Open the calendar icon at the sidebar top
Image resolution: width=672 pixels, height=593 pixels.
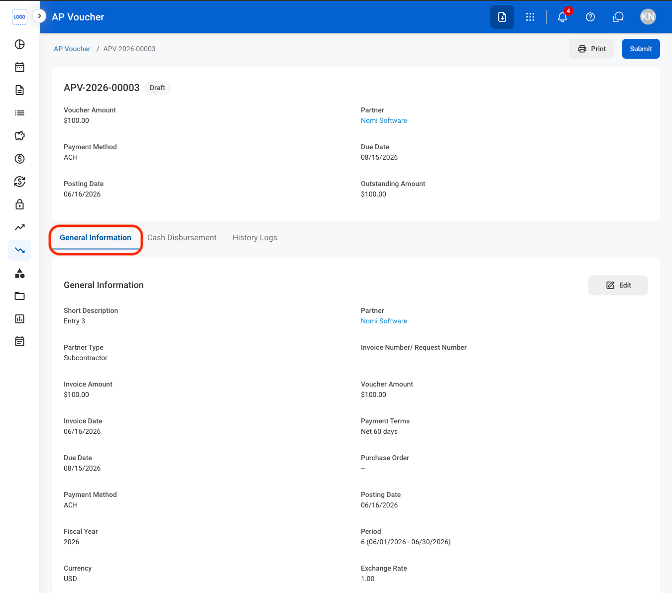coord(19,67)
